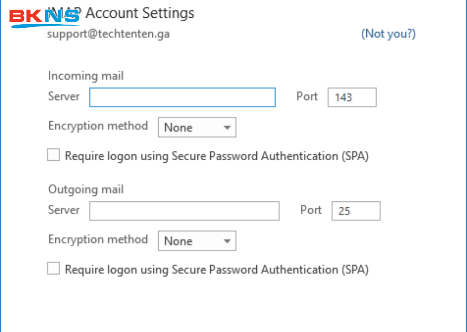Click the Port label beside 143
The image size is (467, 332).
tap(307, 97)
